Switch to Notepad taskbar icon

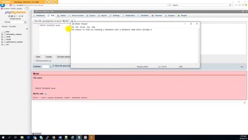click(79, 137)
